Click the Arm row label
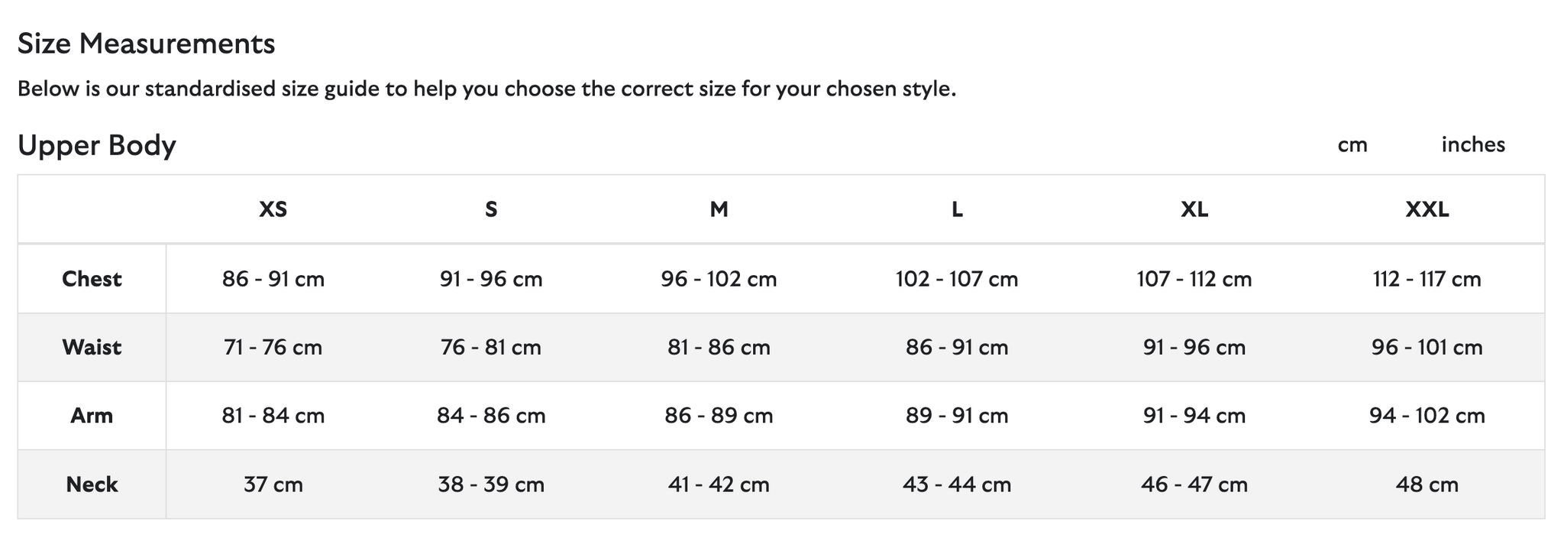 pos(92,416)
